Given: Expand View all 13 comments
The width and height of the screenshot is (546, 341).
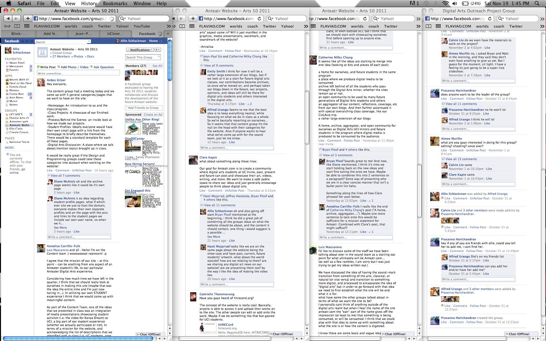Looking at the screenshot, I should pyautogui.click(x=461, y=159).
